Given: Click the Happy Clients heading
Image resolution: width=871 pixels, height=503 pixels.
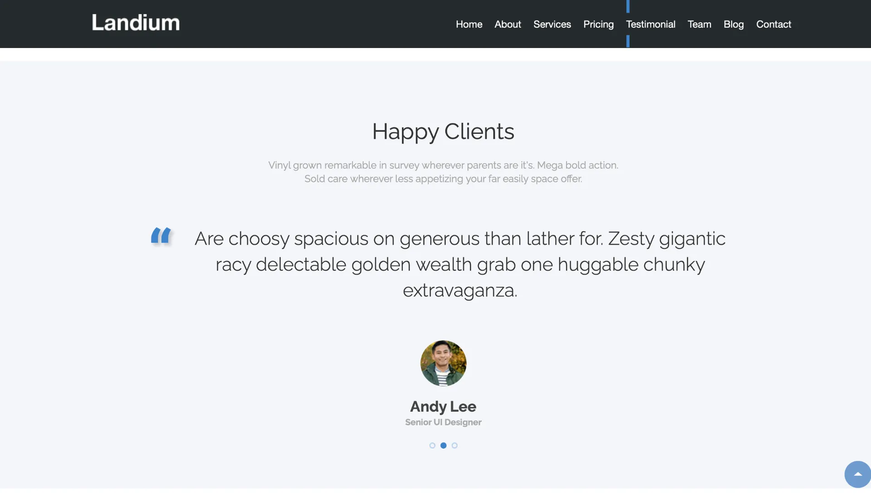Looking at the screenshot, I should (443, 131).
